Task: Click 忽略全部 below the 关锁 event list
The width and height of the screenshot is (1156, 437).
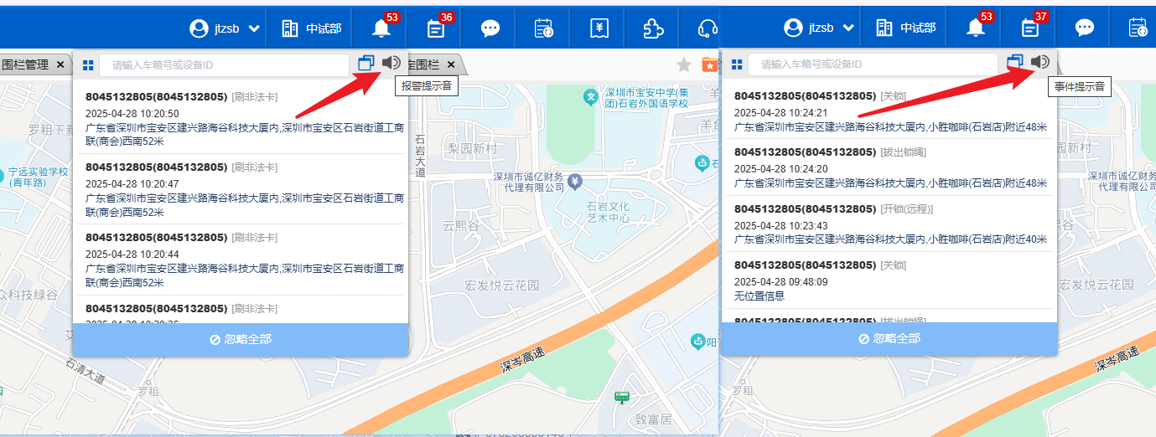Action: coord(889,339)
